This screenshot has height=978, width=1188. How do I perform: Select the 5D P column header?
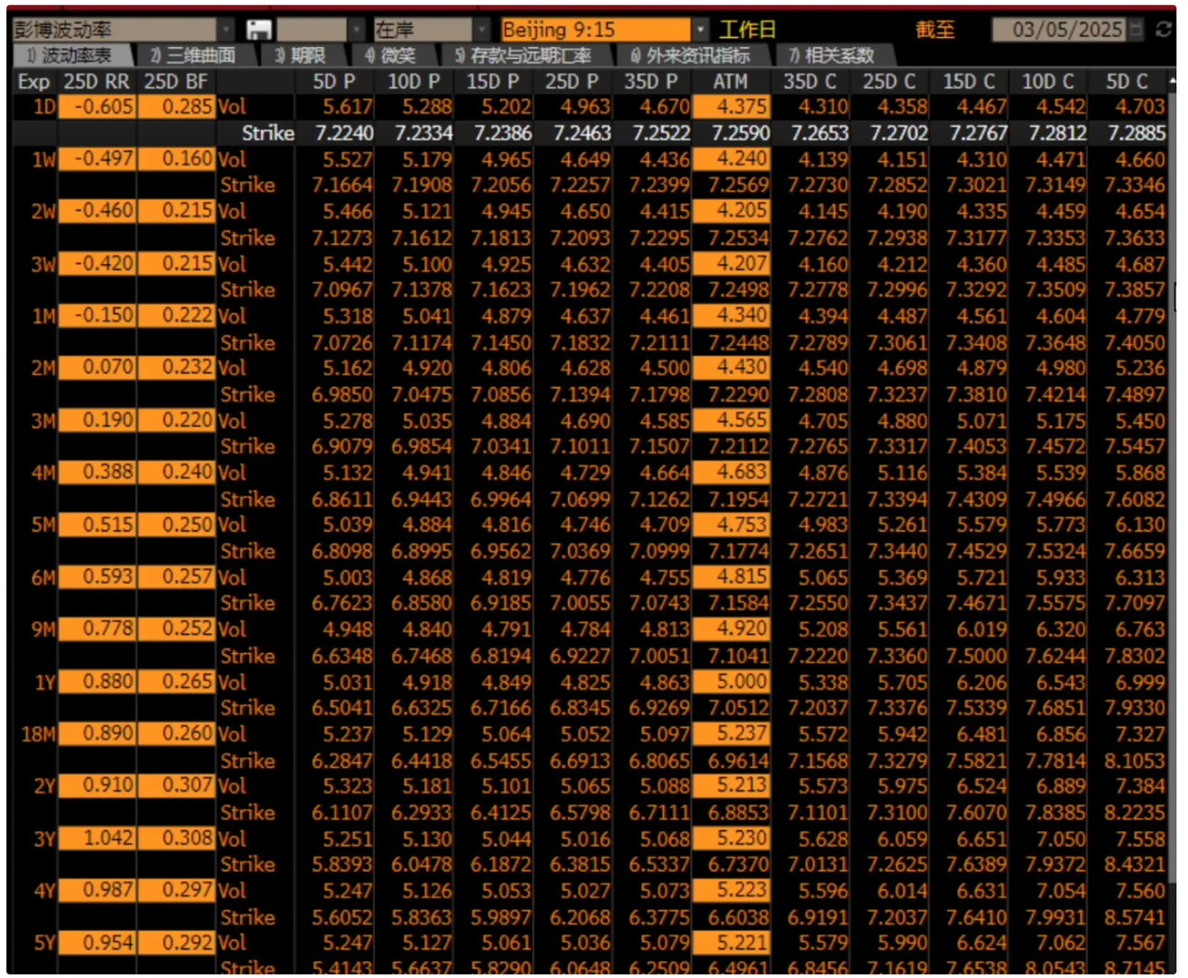(x=335, y=81)
